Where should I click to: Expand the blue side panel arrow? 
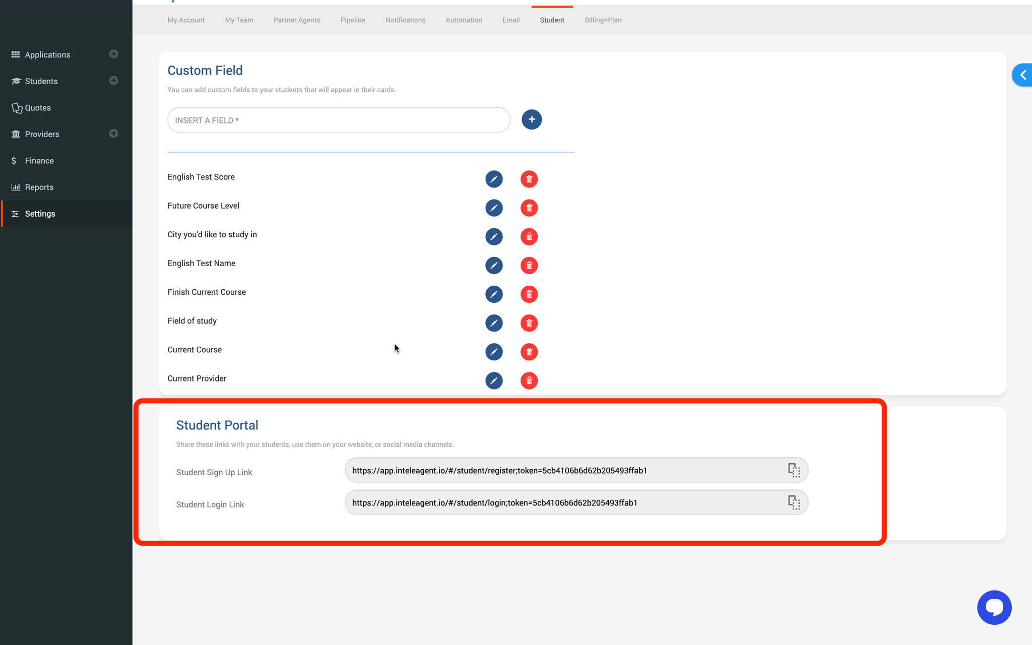pos(1023,75)
